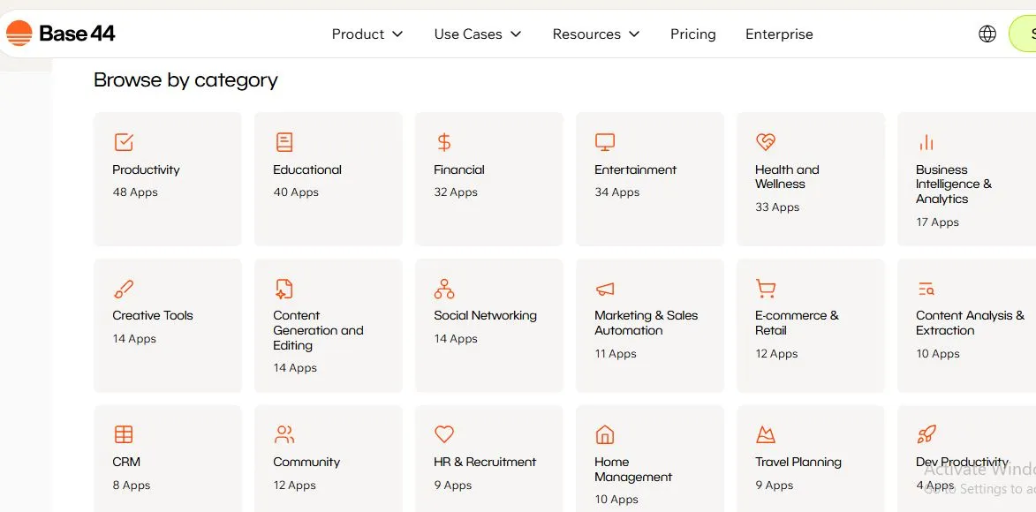Click the Travel Planning mountain icon
Viewport: 1036px width, 512px height.
click(766, 434)
